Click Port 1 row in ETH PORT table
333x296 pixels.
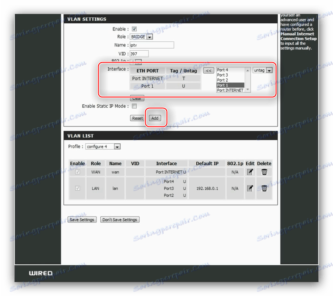(x=165, y=86)
